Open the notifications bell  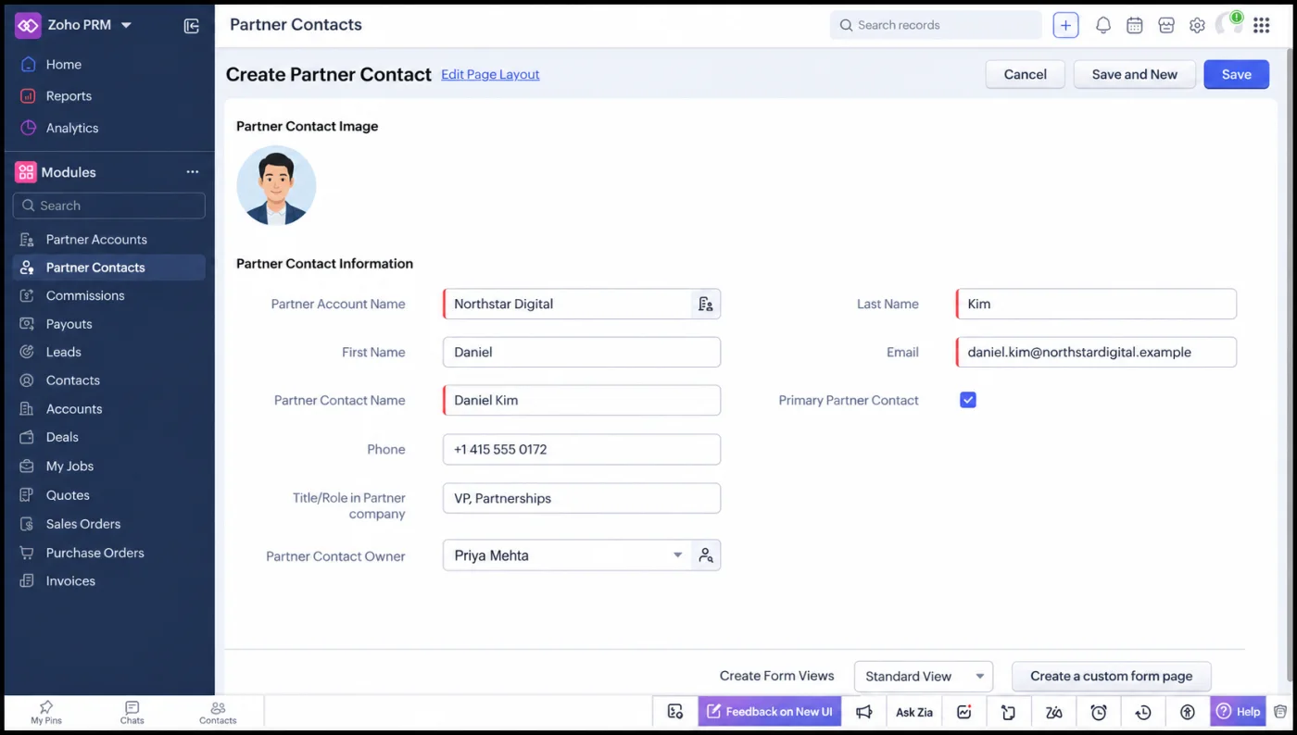(1103, 26)
